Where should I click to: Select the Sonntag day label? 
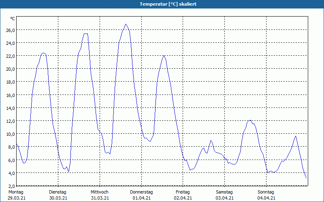pyautogui.click(x=266, y=192)
